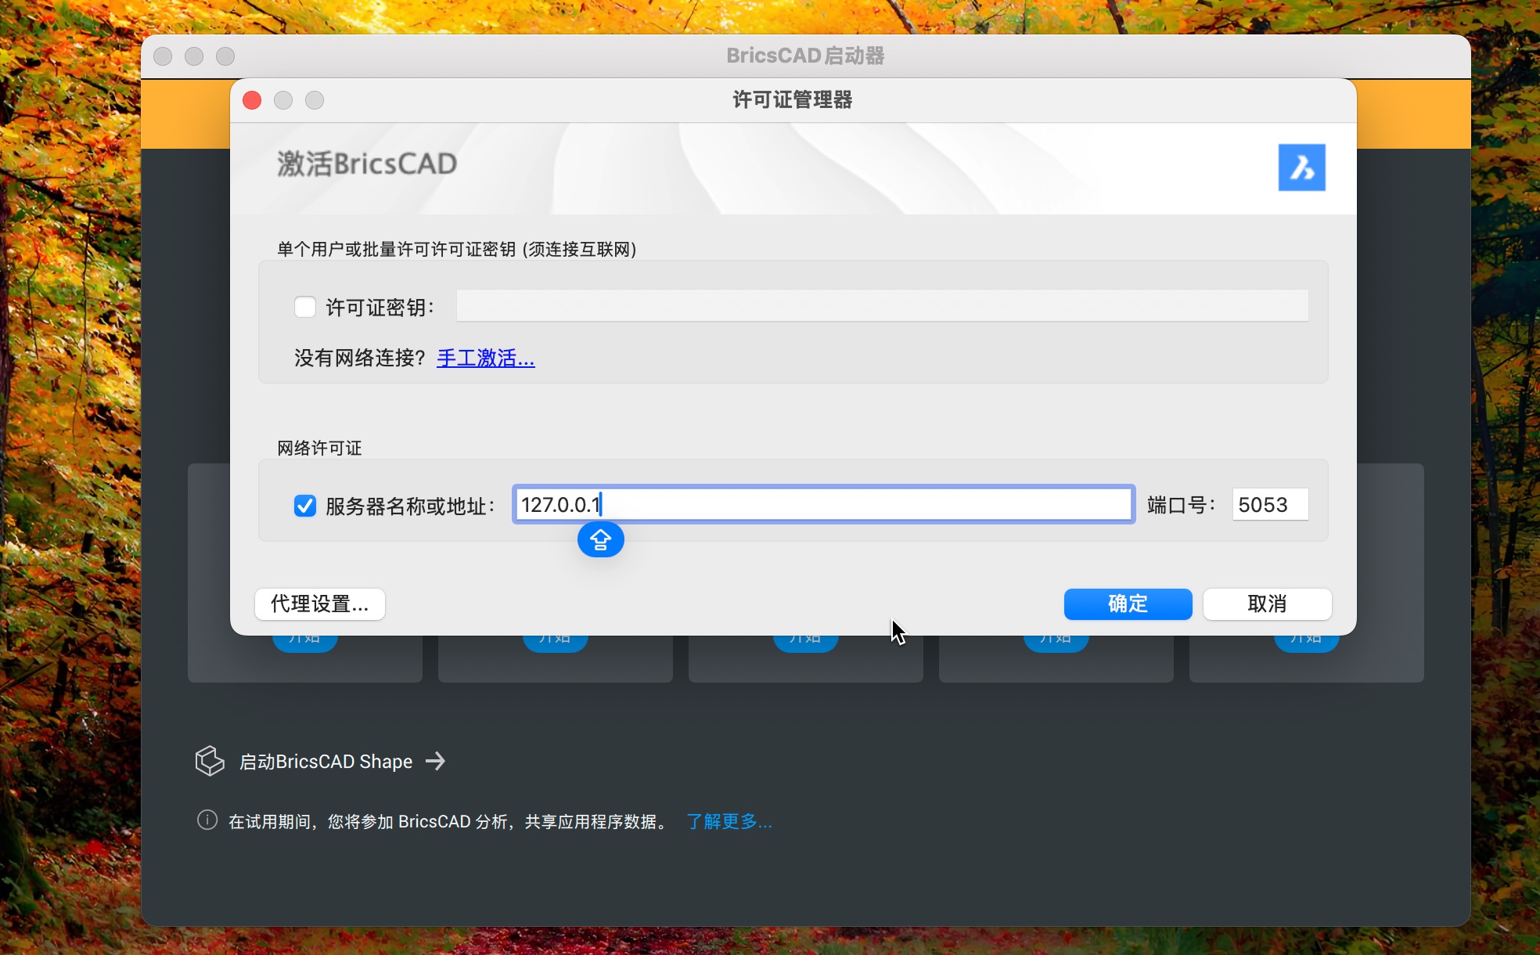
Task: Click the 端口号 field showing 5053
Action: (1269, 504)
